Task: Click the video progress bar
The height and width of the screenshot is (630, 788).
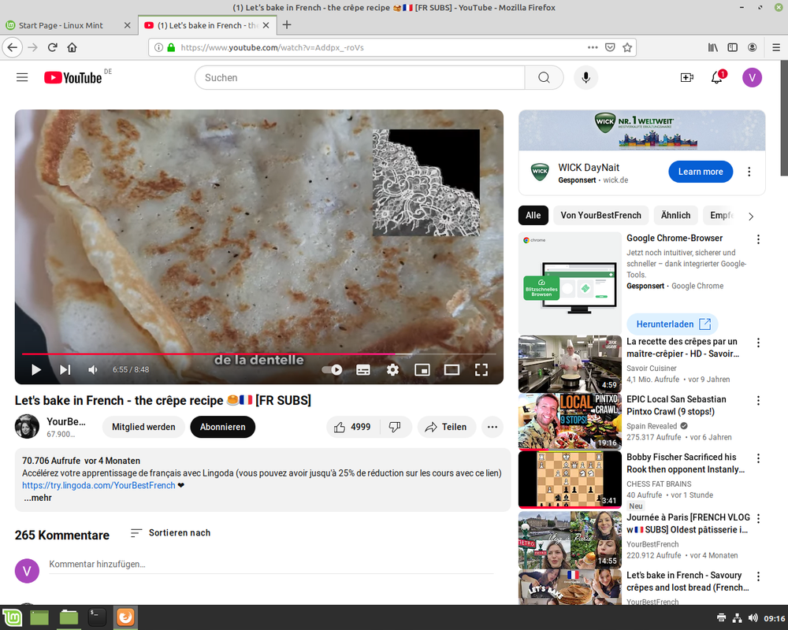Action: pyautogui.click(x=258, y=354)
